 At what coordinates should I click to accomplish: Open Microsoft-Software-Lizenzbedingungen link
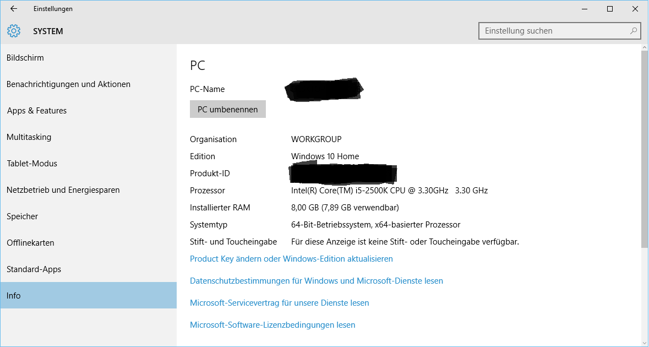click(x=272, y=324)
